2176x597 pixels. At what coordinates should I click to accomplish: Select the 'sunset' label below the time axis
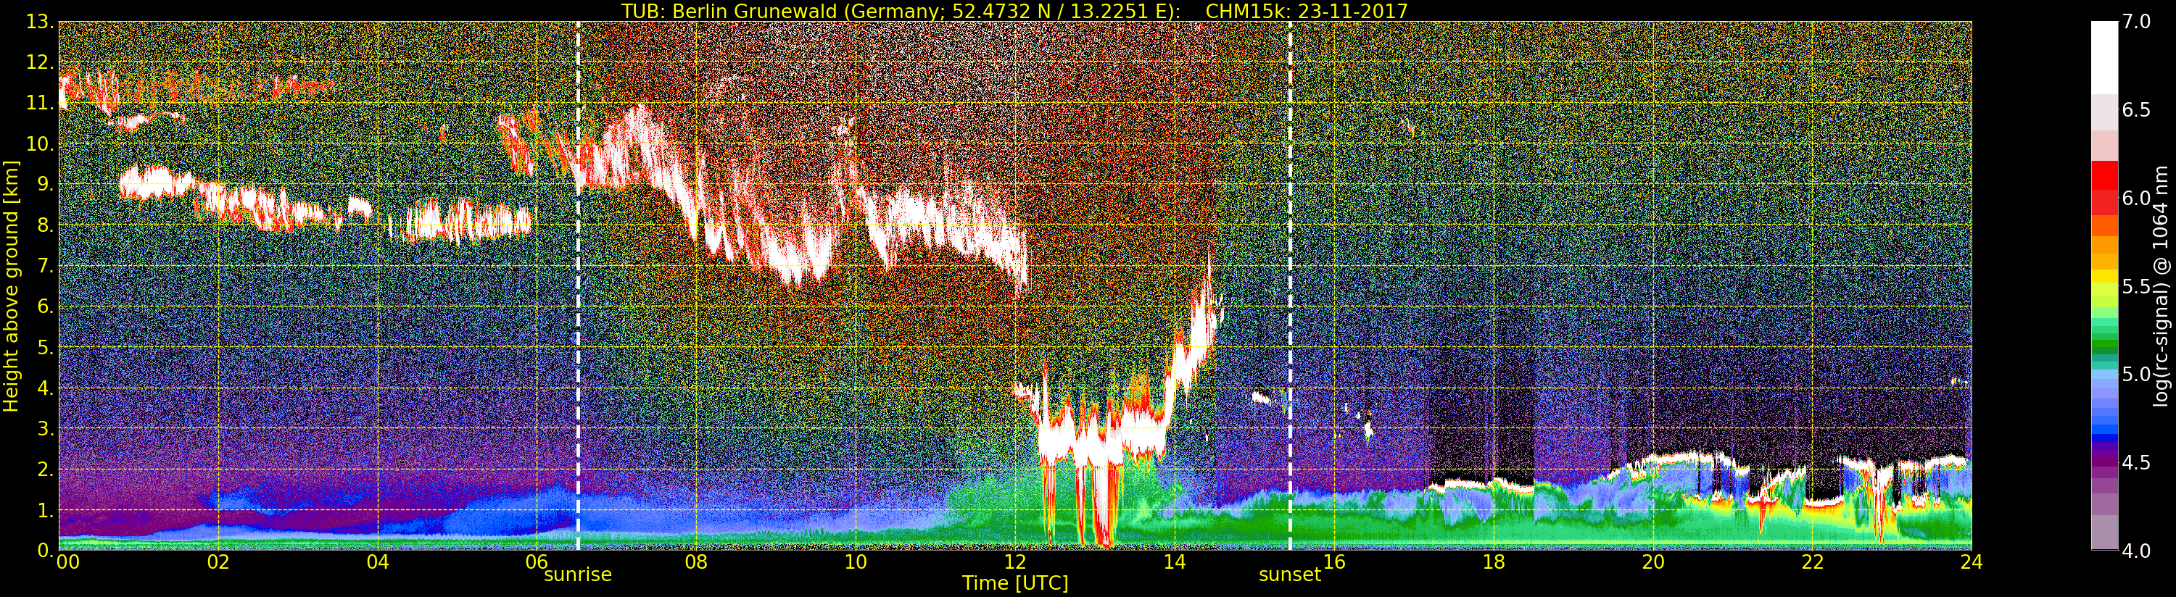coord(1290,575)
